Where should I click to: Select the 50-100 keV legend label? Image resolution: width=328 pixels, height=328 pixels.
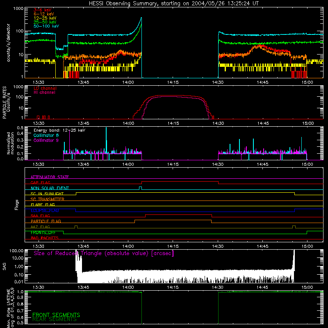click(46, 26)
